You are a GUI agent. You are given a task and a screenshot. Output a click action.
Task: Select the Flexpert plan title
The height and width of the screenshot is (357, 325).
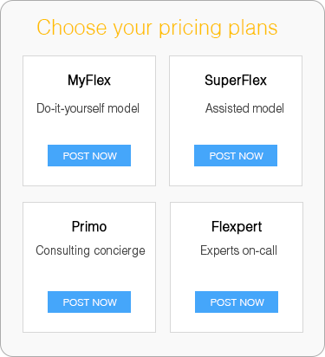click(x=237, y=227)
